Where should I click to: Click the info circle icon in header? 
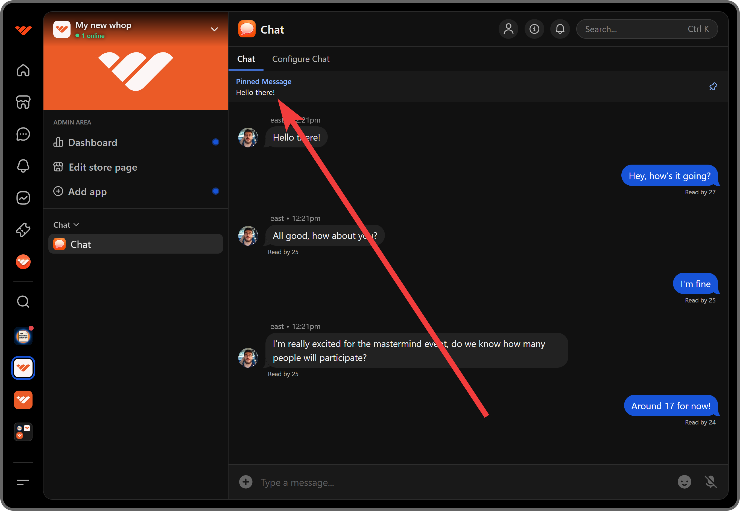(534, 29)
